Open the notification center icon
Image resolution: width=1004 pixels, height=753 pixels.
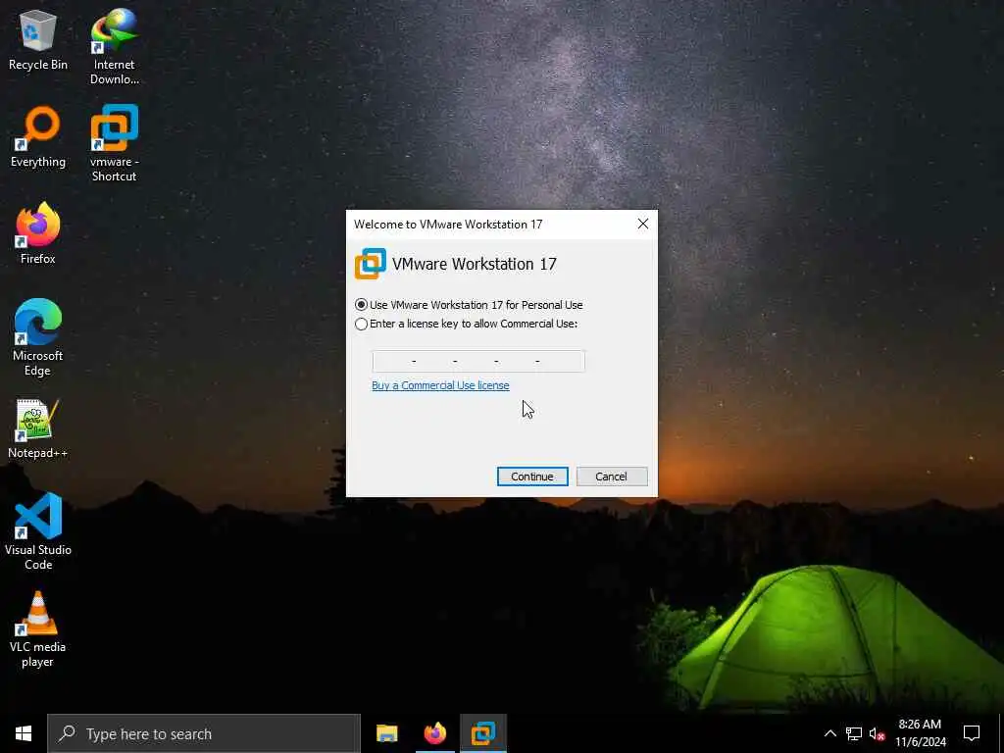972,733
